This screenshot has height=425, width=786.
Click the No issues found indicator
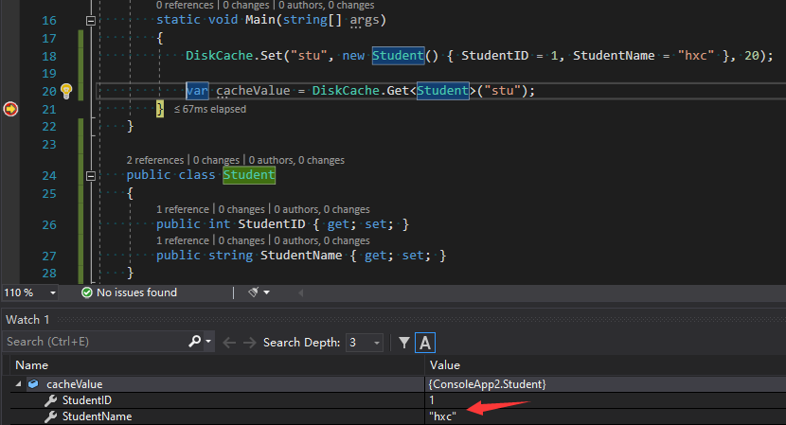130,292
